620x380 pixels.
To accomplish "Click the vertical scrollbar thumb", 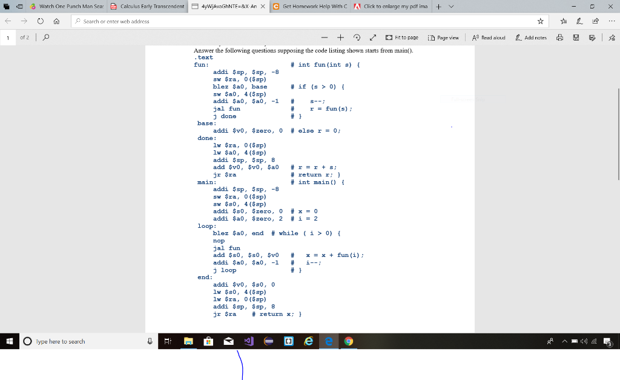I will click(x=618, y=134).
